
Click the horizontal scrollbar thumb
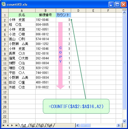(x=85, y=126)
